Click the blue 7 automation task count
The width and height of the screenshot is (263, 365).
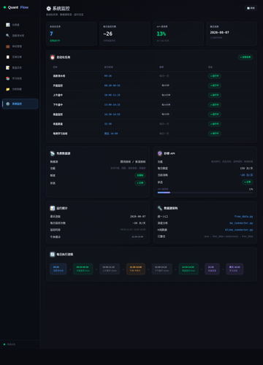[x=51, y=34]
